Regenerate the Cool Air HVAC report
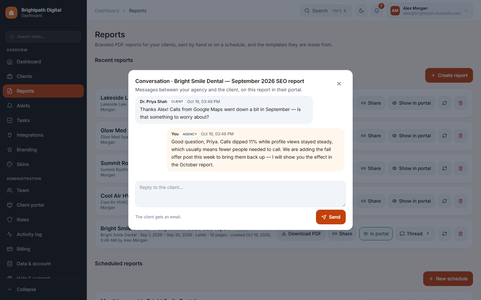The width and height of the screenshot is (481, 300). click(445, 201)
